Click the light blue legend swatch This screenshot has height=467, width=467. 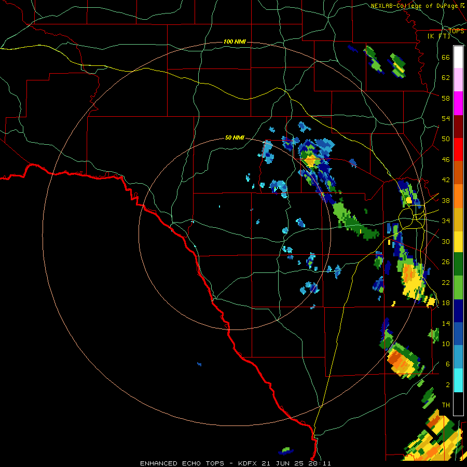[x=458, y=357]
